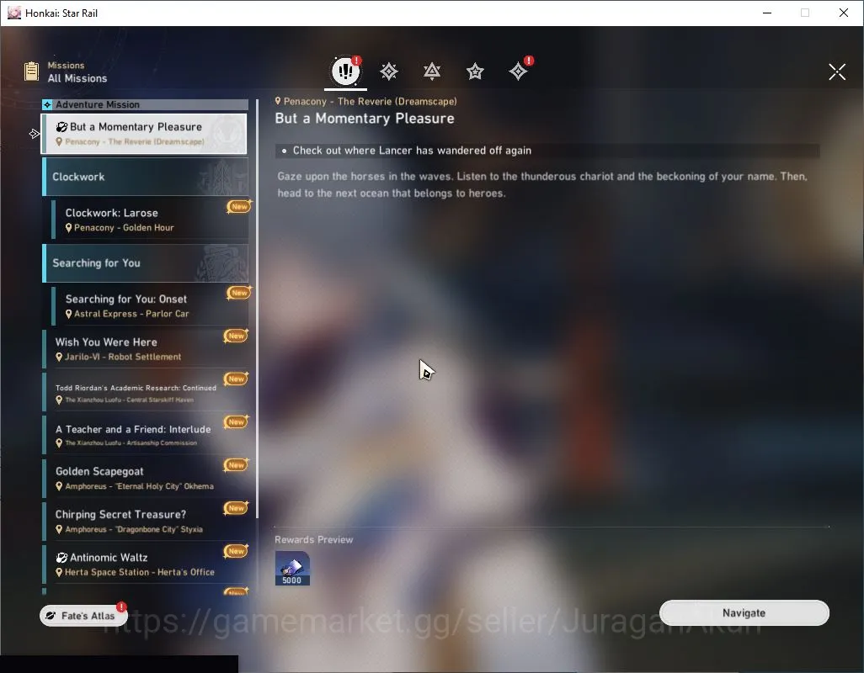Click the mission list scrollbar
Screen dimensions: 864x673
[257, 308]
